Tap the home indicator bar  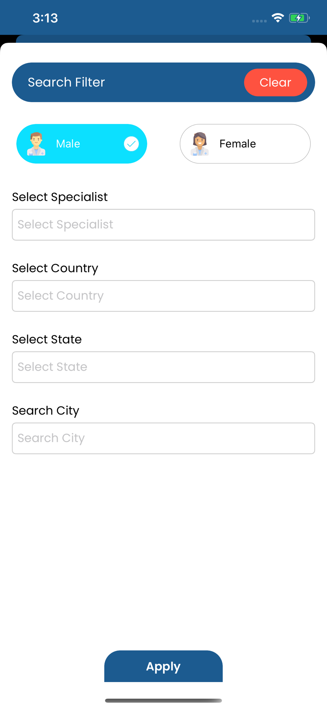point(163,700)
